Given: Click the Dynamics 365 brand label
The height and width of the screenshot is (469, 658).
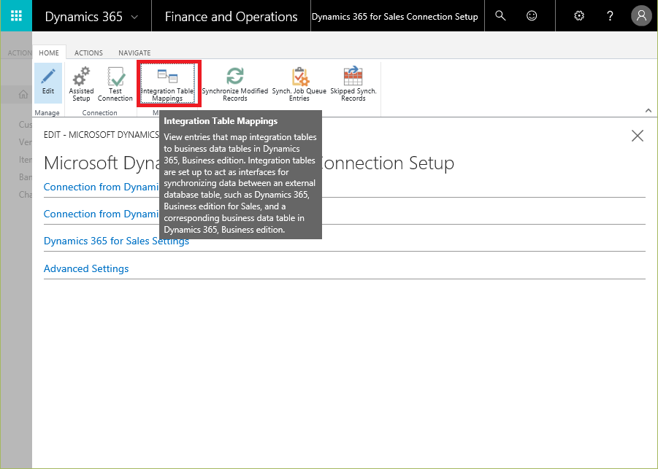Looking at the screenshot, I should (84, 17).
